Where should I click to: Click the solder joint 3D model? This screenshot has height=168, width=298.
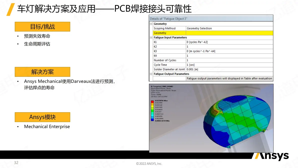click(237, 121)
